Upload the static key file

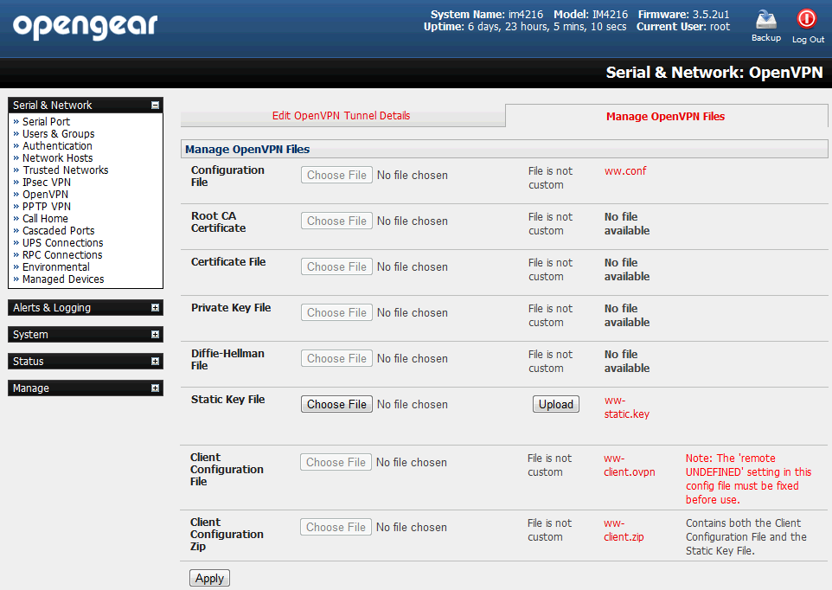click(555, 404)
